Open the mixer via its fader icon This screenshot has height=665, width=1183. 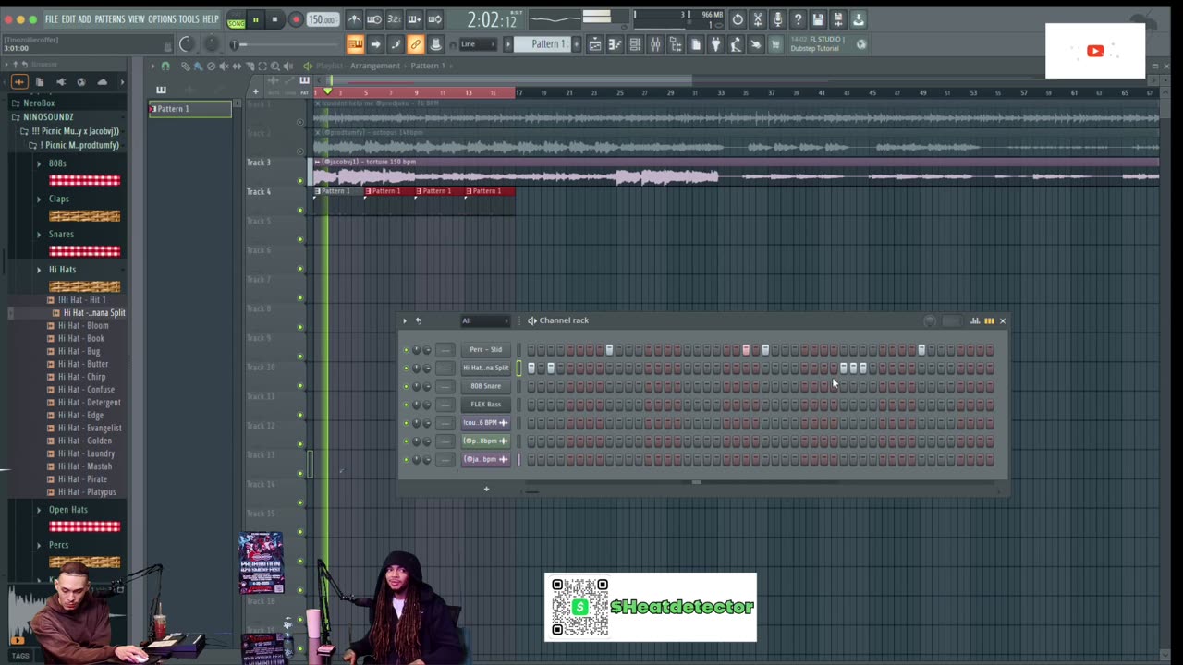click(655, 44)
